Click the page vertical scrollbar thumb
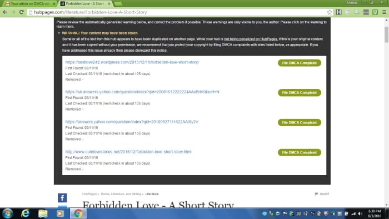This screenshot has height=219, width=389. click(387, 34)
